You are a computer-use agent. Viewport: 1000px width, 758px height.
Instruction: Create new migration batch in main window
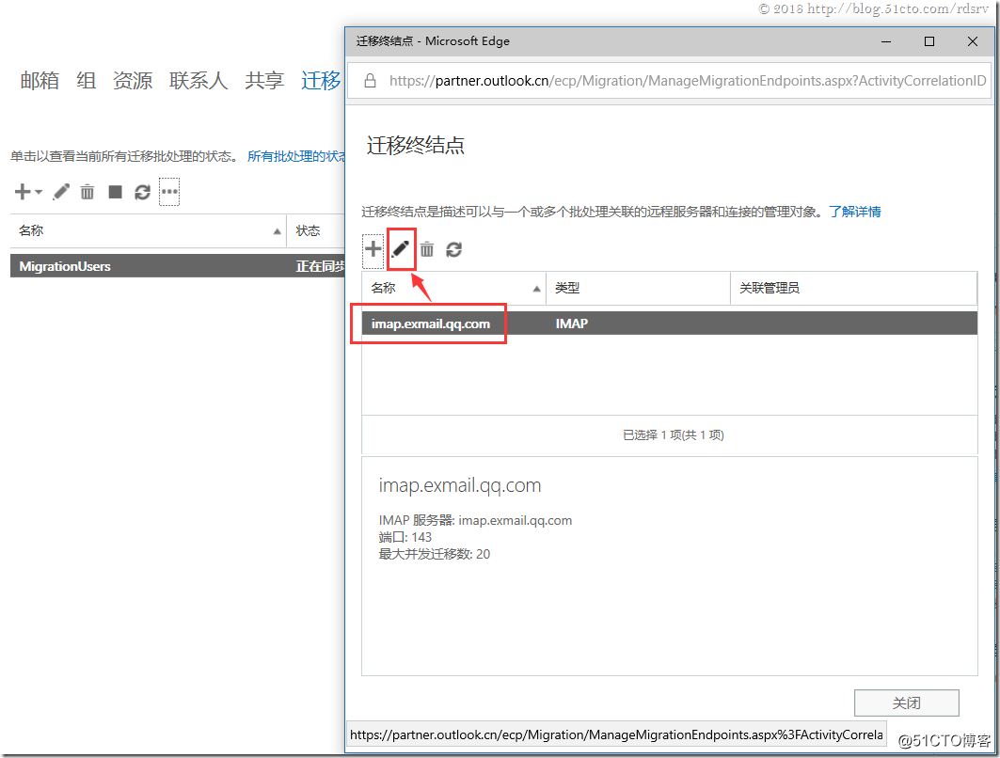[23, 191]
